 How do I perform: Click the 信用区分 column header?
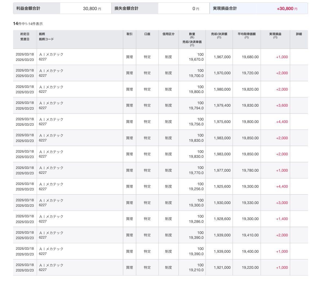[x=168, y=34]
